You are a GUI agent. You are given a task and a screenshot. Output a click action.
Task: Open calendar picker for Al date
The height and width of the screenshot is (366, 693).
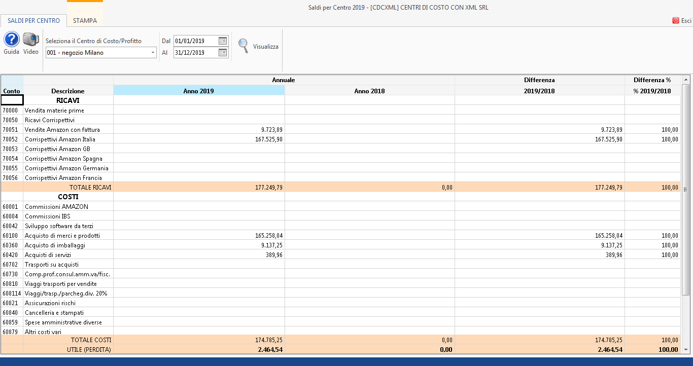[x=223, y=52]
